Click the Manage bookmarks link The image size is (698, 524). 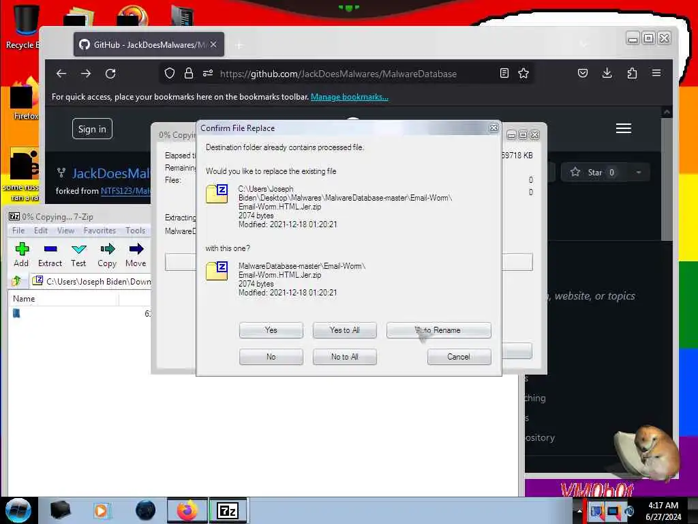click(350, 97)
